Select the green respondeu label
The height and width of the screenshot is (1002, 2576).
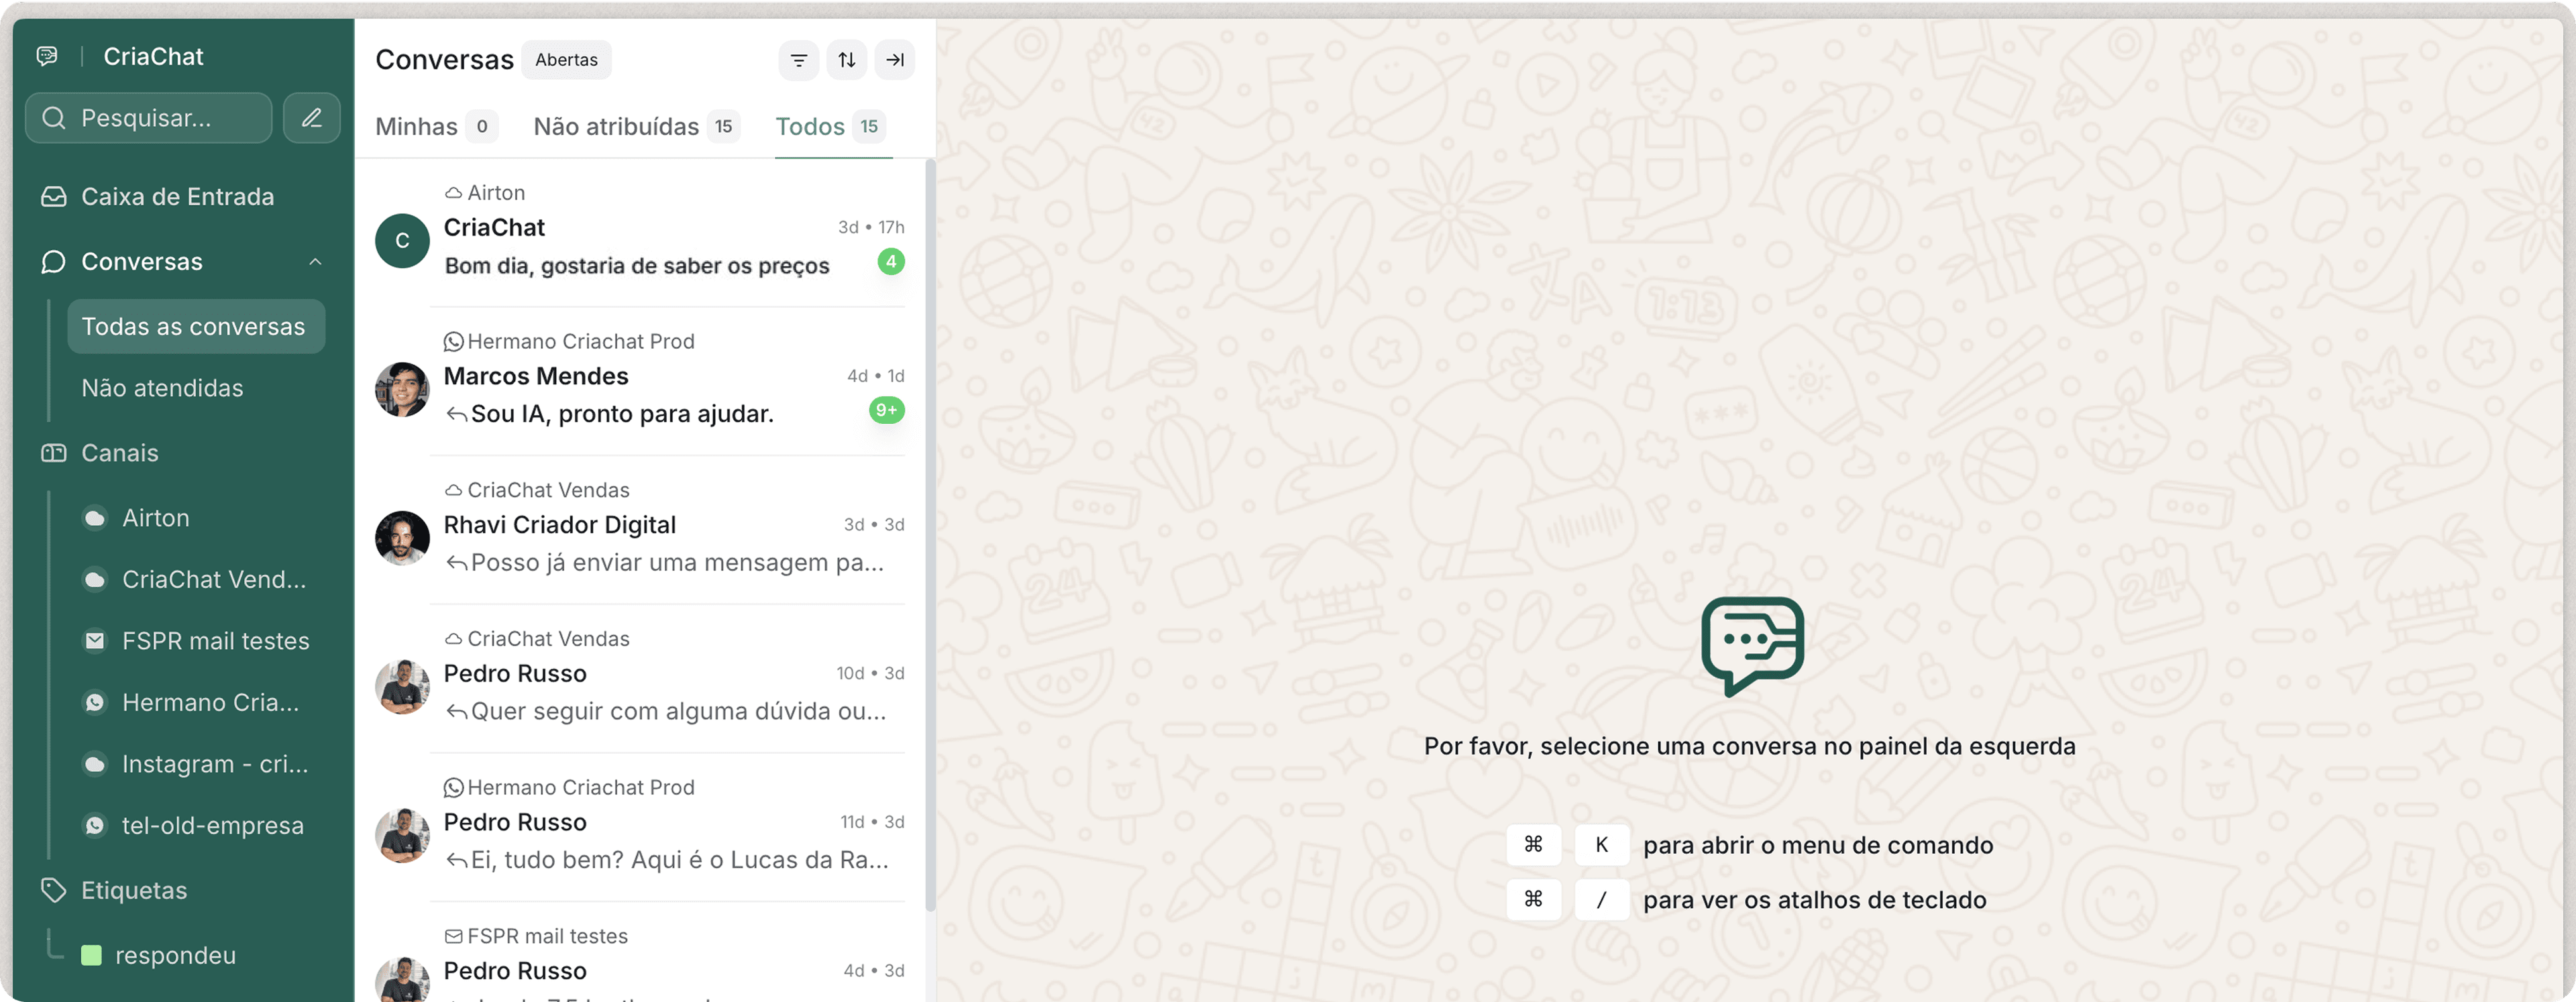tap(175, 955)
